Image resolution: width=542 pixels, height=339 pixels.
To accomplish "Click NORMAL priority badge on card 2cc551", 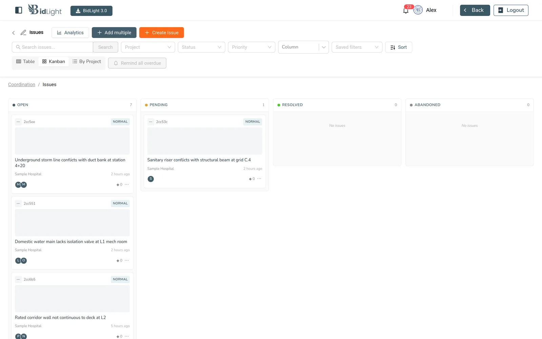I will click(120, 203).
